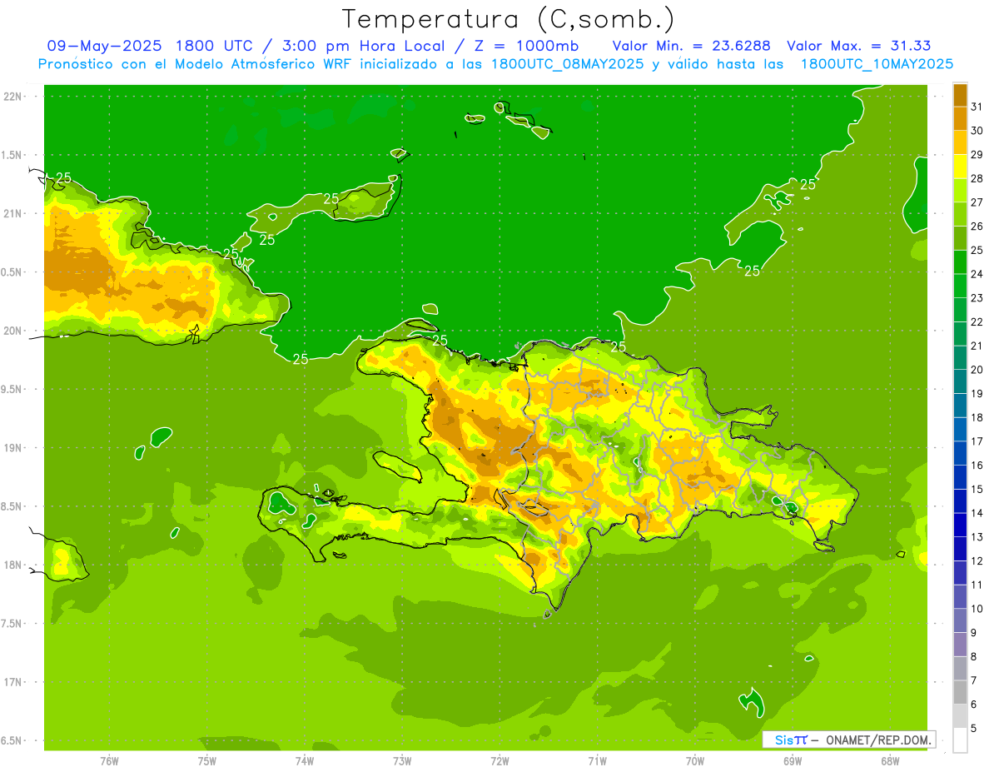999x772 pixels.
Task: Click the 68W longitude axis label
Action: pos(890,761)
